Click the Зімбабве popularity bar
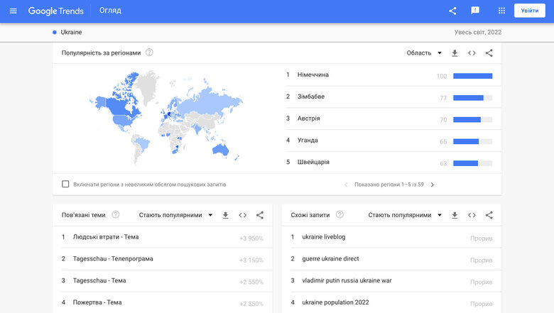 click(x=473, y=98)
